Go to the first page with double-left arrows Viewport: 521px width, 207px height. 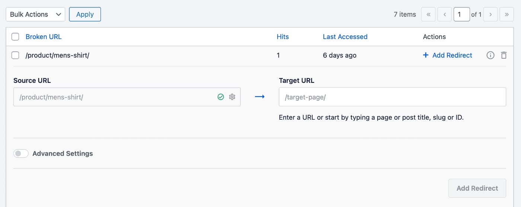tap(428, 14)
